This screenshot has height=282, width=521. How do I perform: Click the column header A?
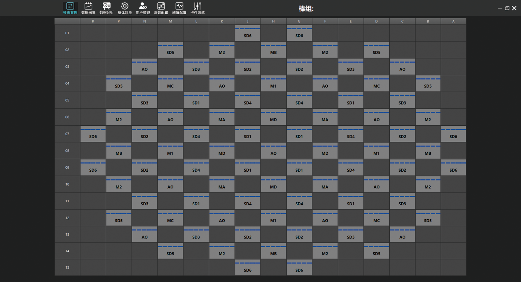(x=453, y=21)
